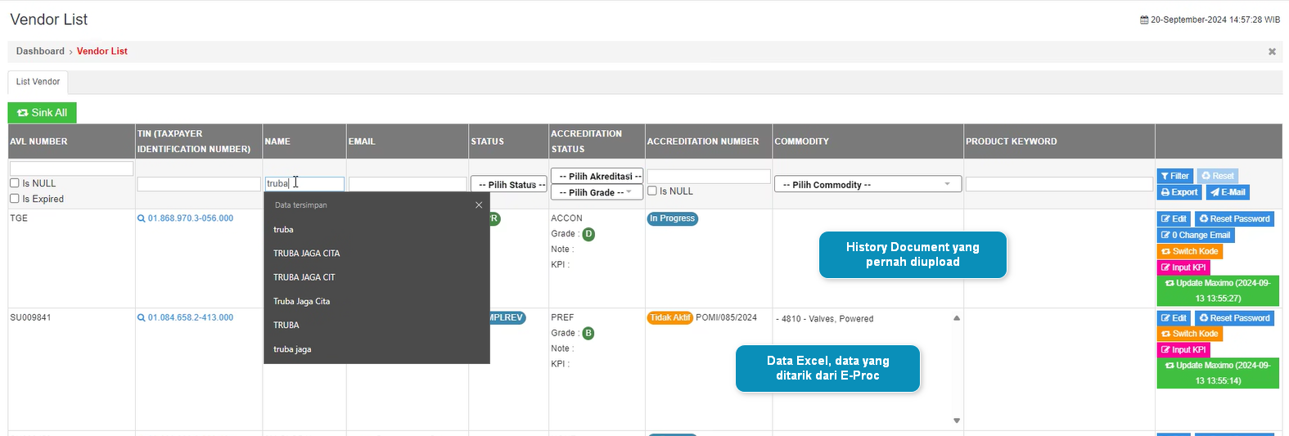Screen dimensions: 1289x436
Task: Click the Export printer button
Action: pos(1179,192)
